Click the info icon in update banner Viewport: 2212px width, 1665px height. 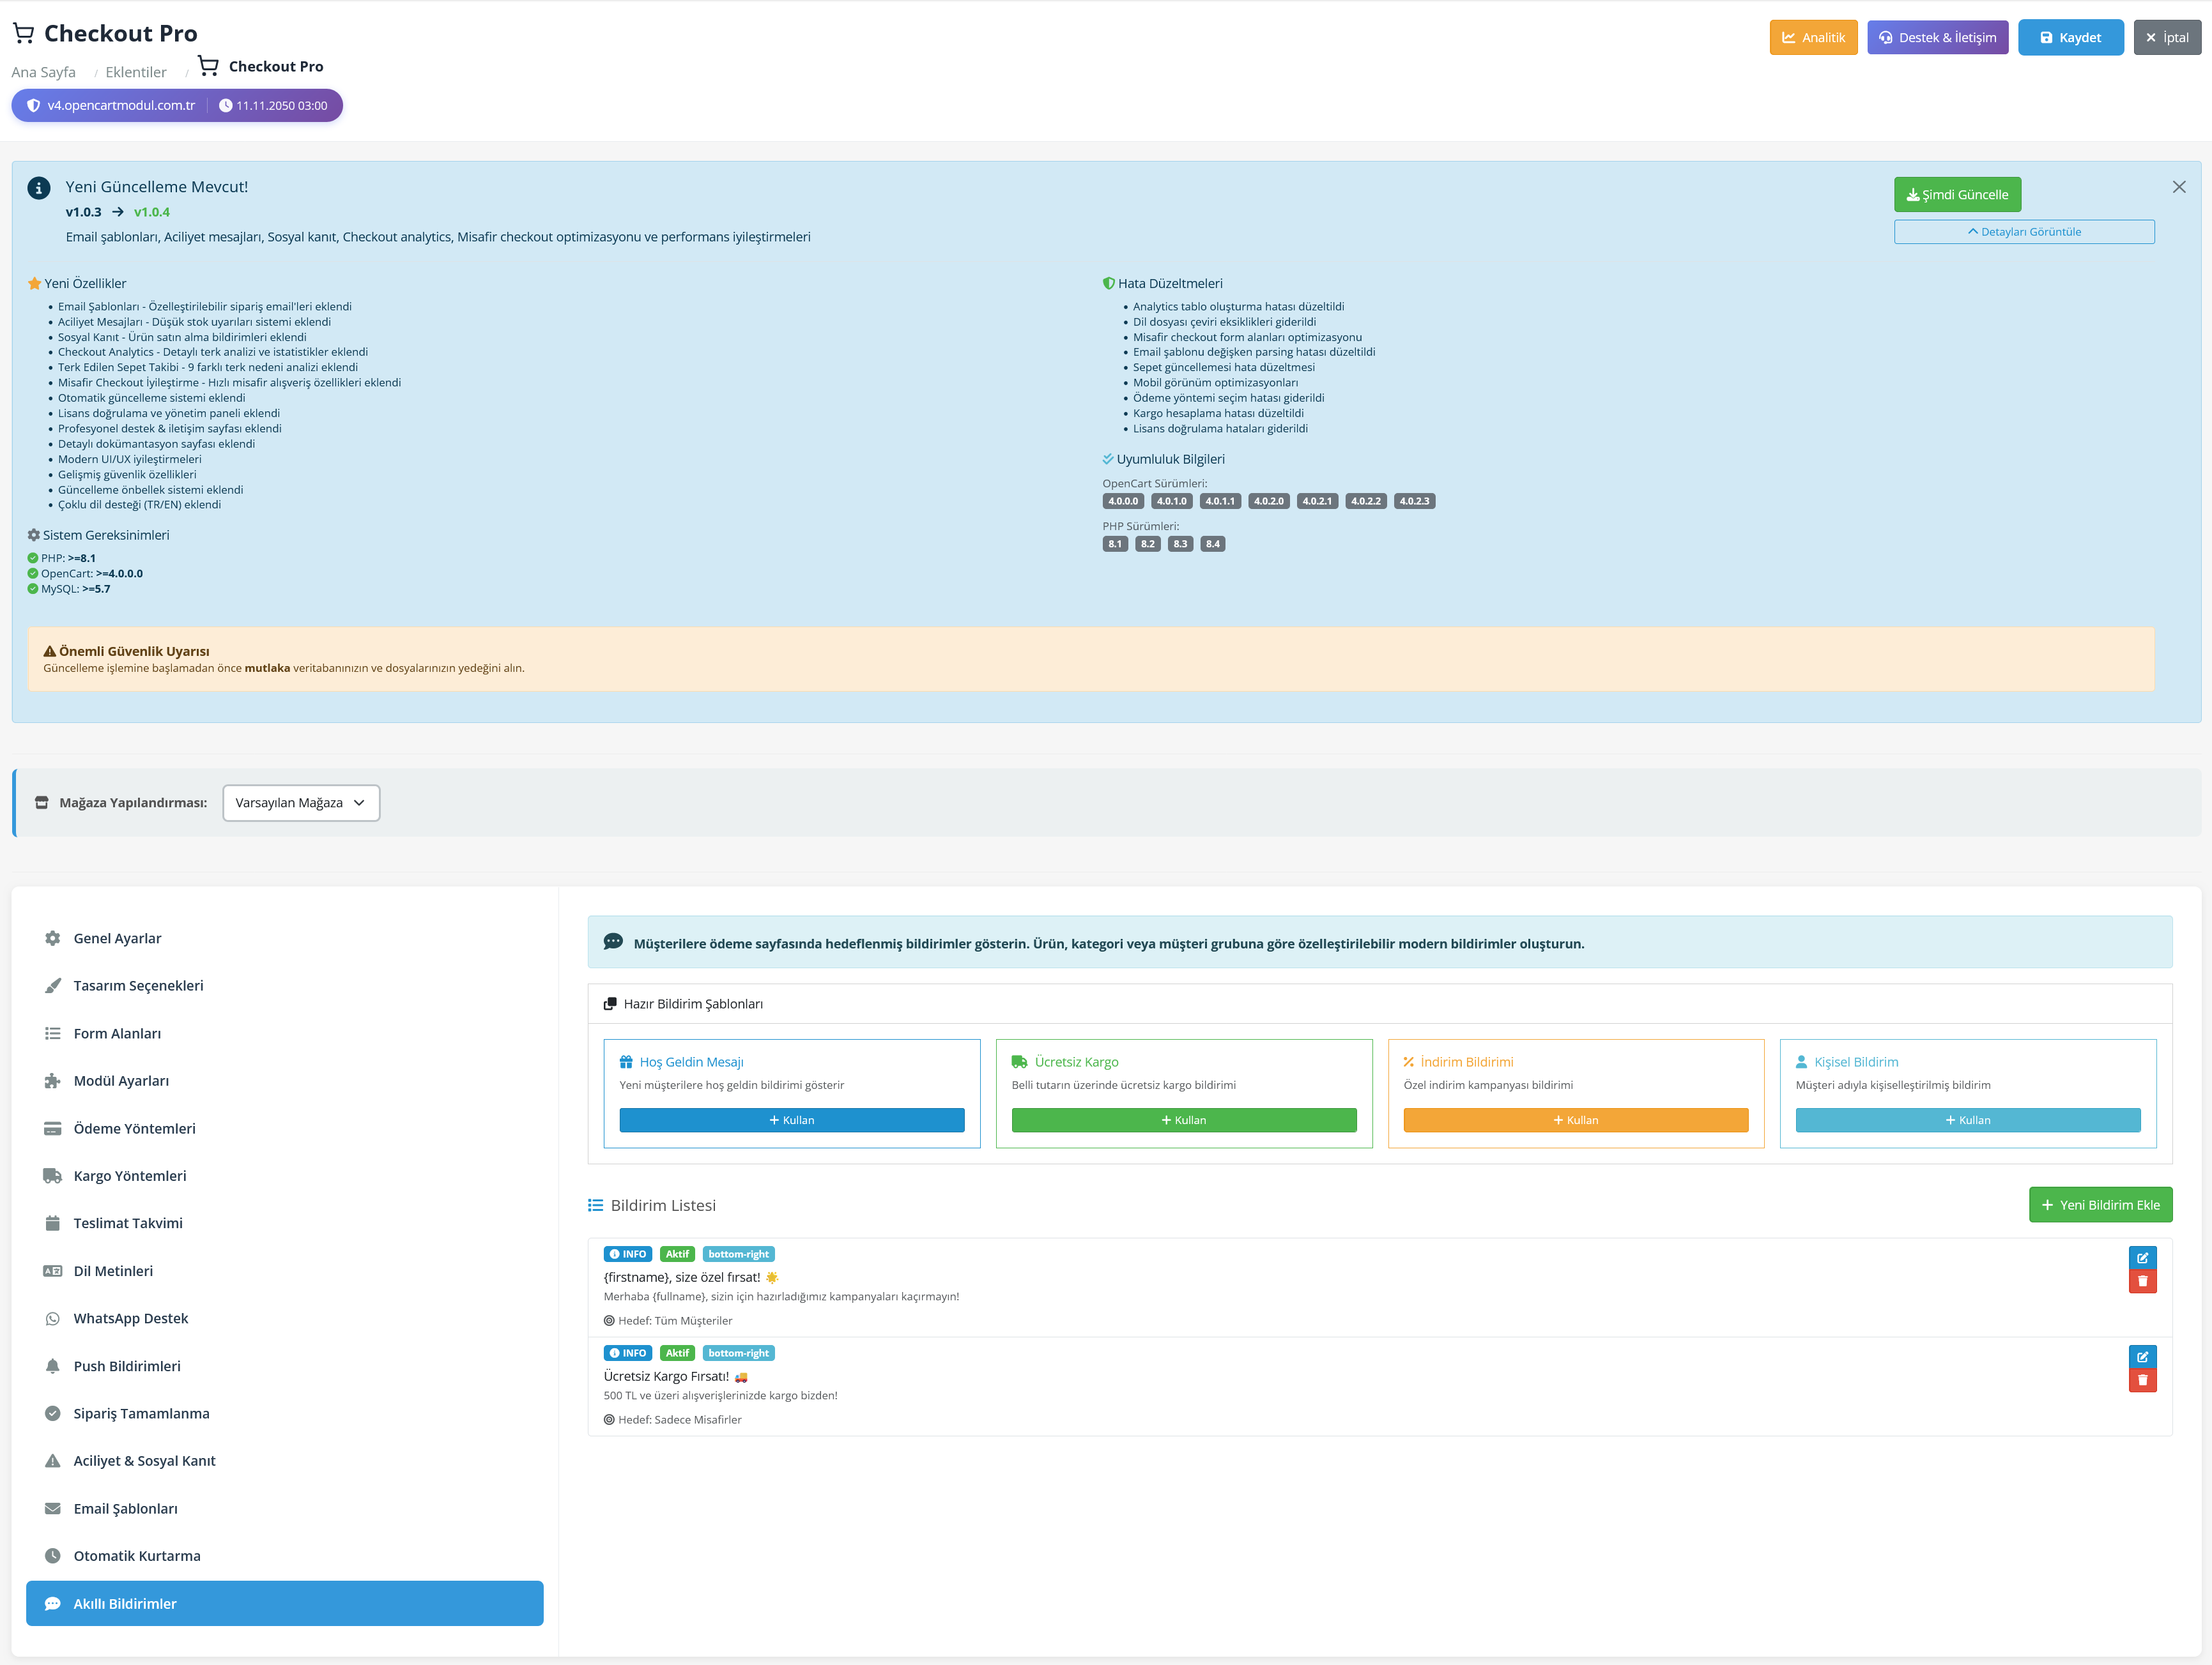click(39, 188)
